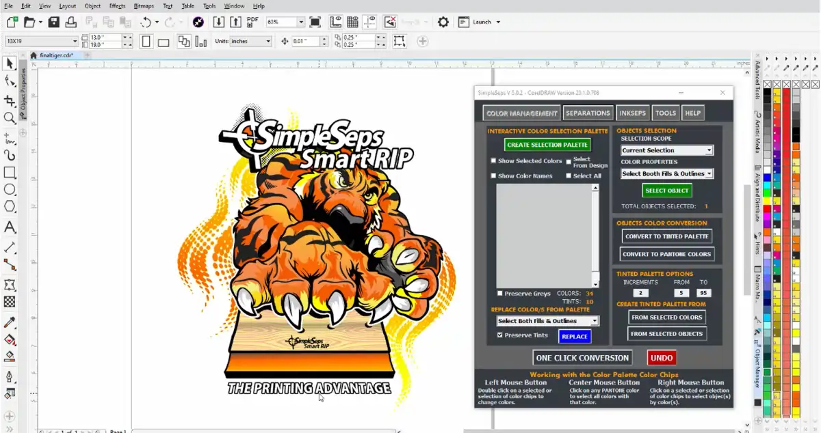Select the Pick tool in the toolbox
This screenshot has height=433, width=821.
10,64
